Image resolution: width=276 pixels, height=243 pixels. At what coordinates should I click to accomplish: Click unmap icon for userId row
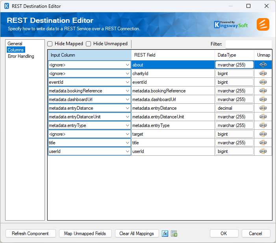coord(263,151)
